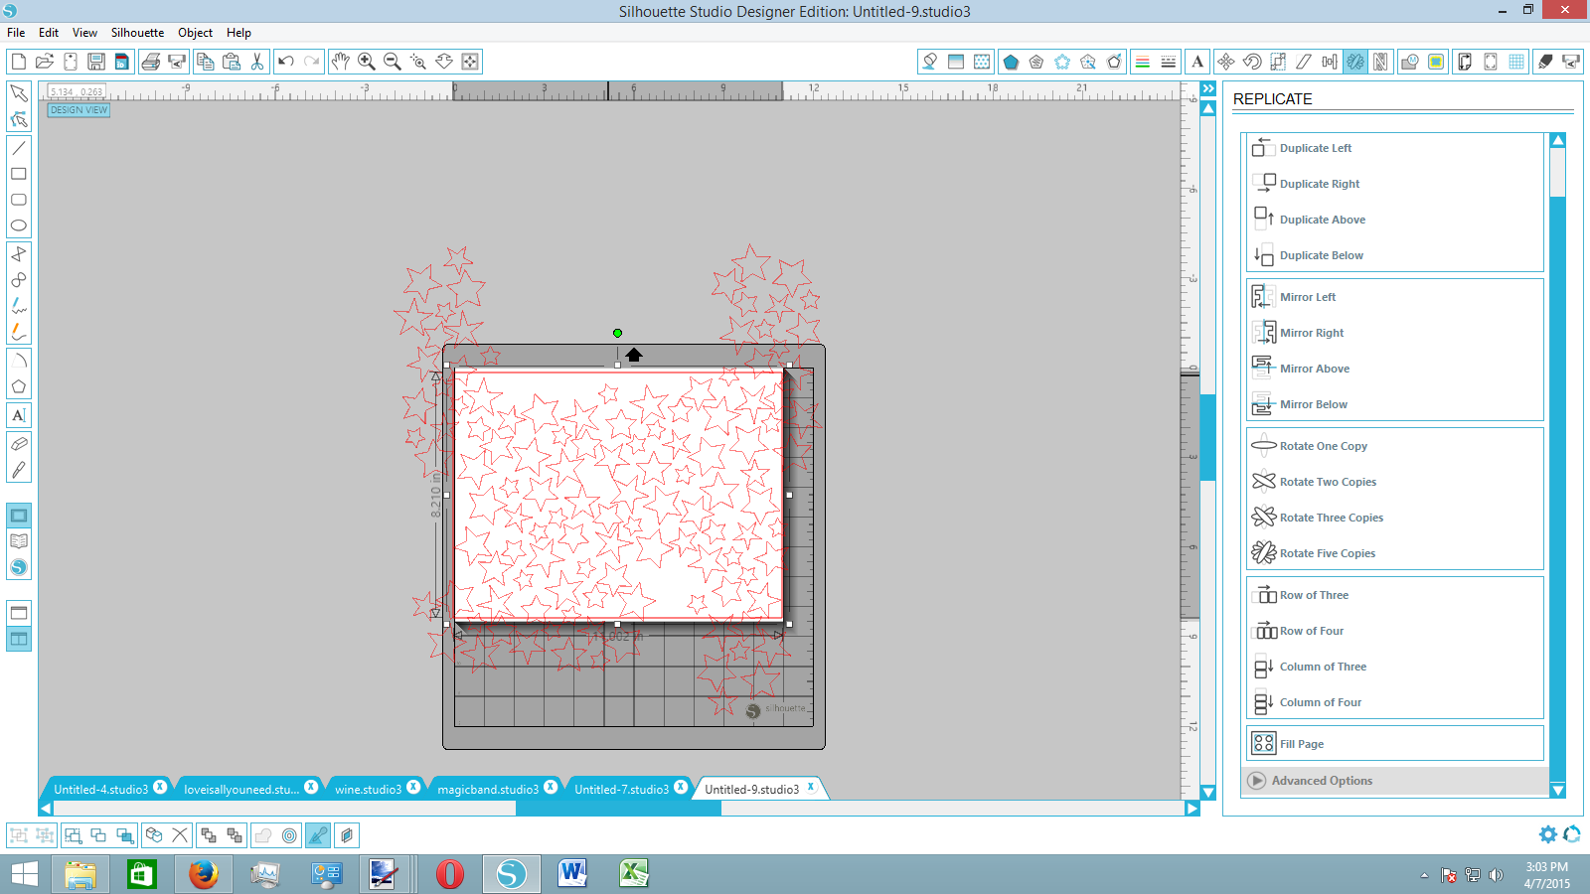The width and height of the screenshot is (1590, 894).
Task: Click the Replicate panel scroll down arrow
Action: [1557, 791]
